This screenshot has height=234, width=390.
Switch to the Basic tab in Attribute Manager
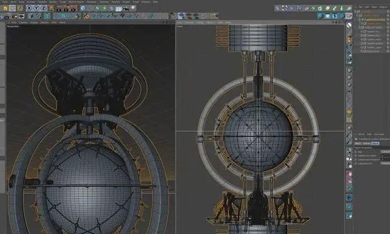[x=357, y=143]
